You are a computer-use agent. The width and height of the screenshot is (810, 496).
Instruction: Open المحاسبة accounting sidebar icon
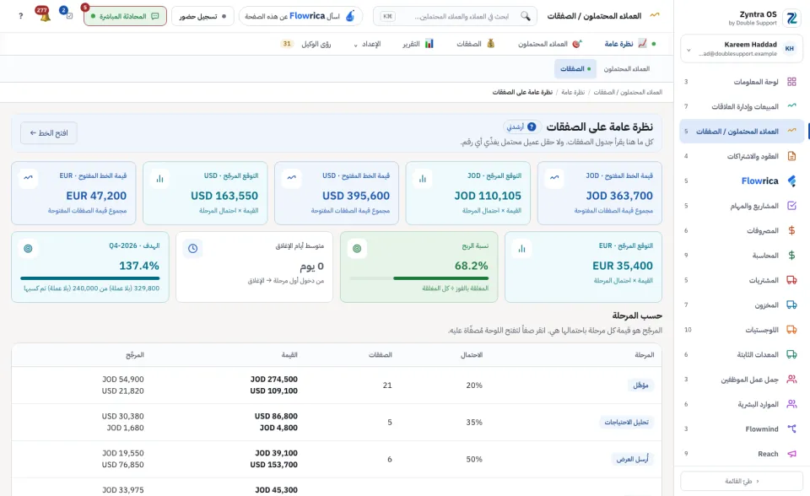[x=791, y=256]
